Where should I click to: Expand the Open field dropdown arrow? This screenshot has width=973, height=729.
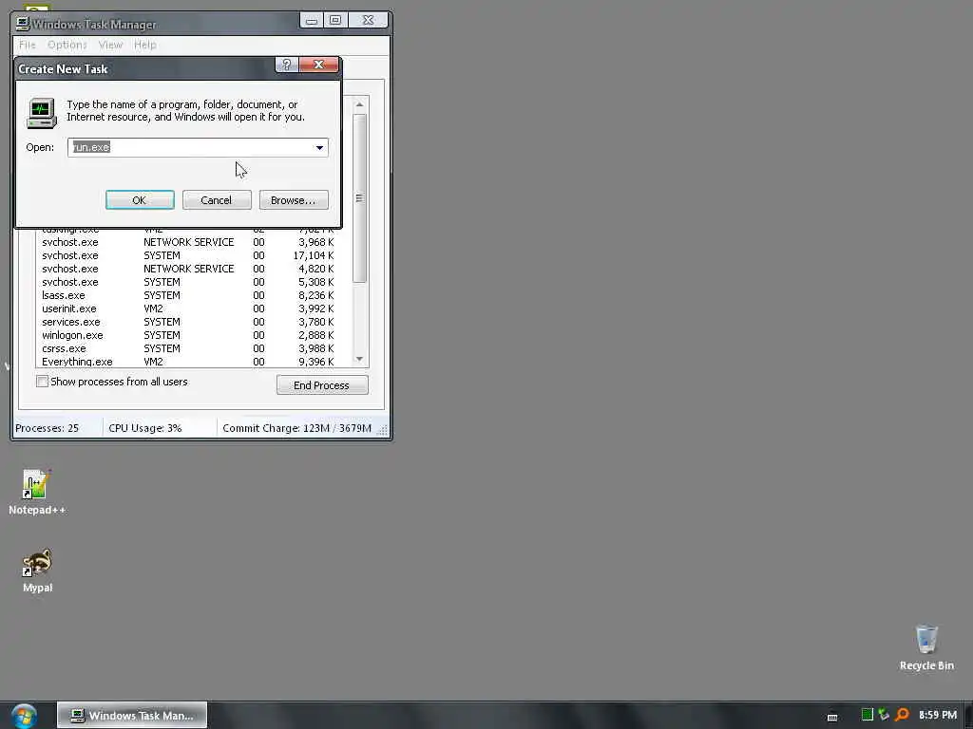click(x=319, y=147)
